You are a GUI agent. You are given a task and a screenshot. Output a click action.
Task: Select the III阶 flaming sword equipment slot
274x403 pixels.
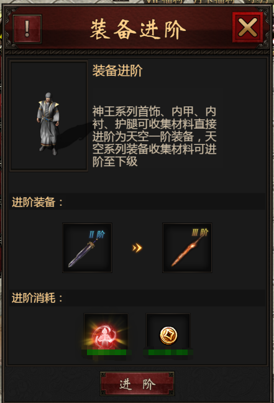tap(187, 248)
